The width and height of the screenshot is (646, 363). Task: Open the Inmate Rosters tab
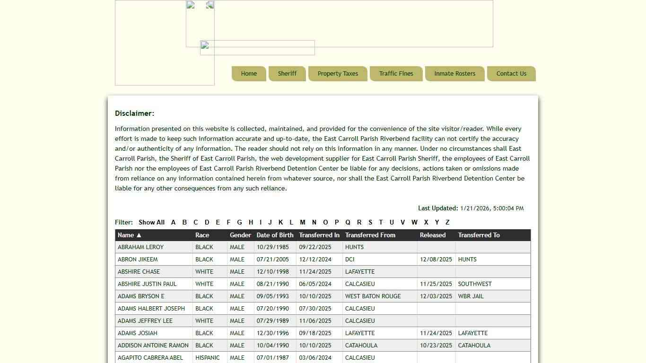pyautogui.click(x=454, y=74)
